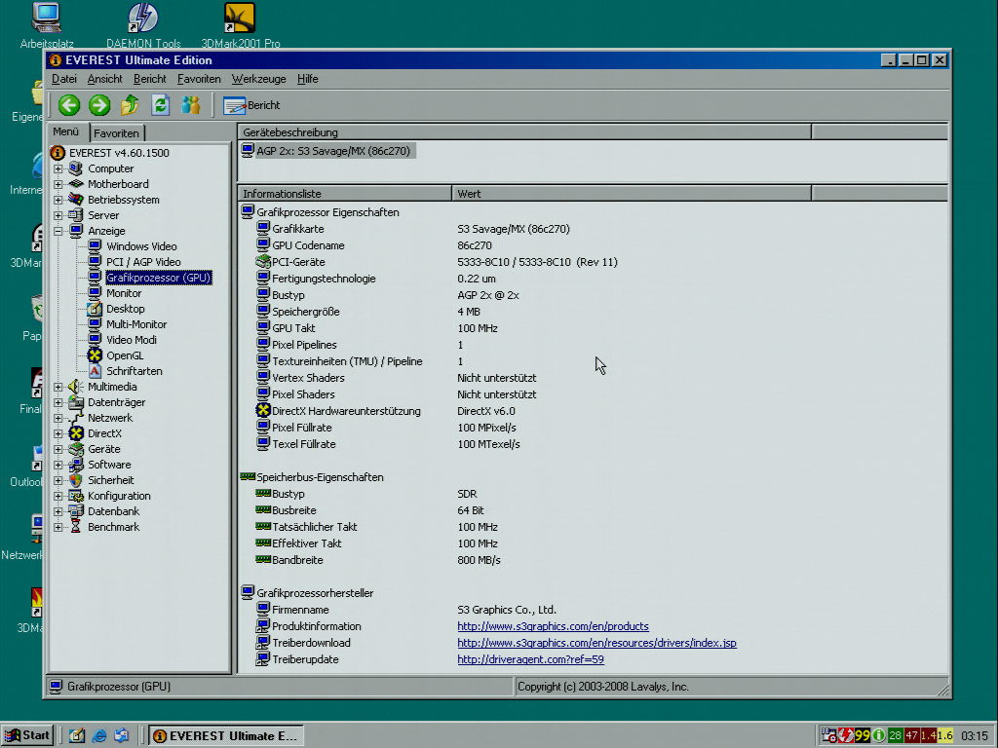Expand the DirectX tree node
This screenshot has width=998, height=748.
click(58, 433)
